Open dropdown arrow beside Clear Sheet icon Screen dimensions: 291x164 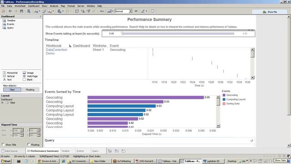[53, 11]
